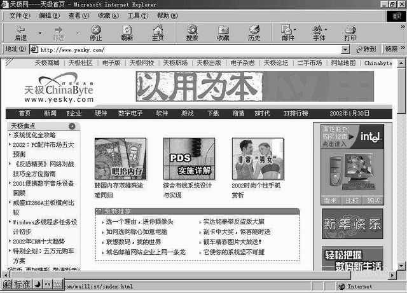407x293 pixels.
Task: Toggle the half-moon IME icon
Action: 38,285
